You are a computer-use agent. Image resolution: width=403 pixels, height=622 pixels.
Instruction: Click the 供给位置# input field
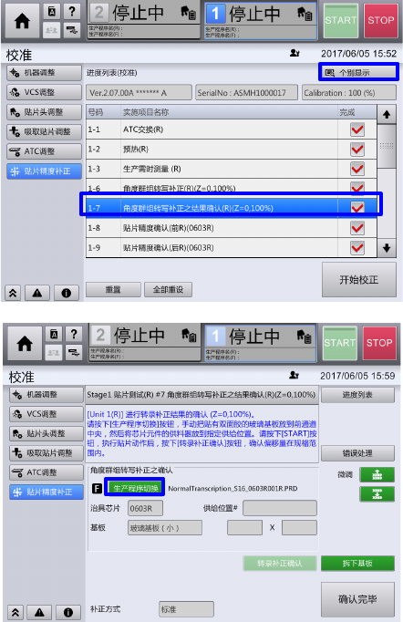pyautogui.click(x=280, y=508)
